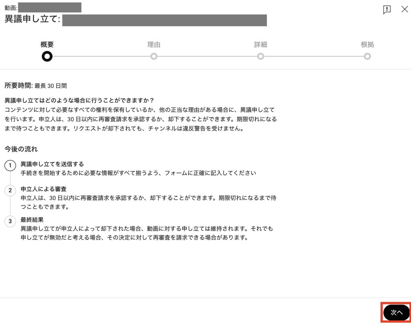This screenshot has height=324, width=411.
Task: Click step number 1 circle
Action: coord(10,165)
